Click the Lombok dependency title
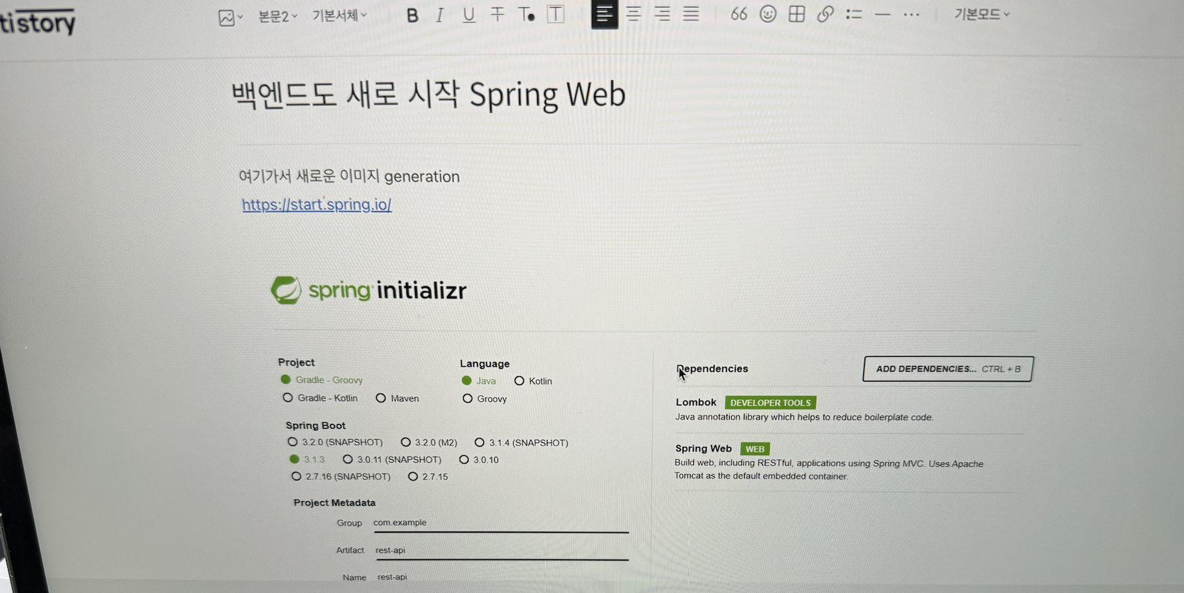The image size is (1184, 593). (696, 402)
